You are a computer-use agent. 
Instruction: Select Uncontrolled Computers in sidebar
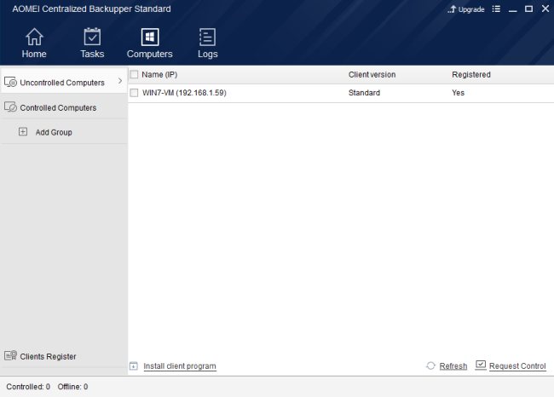(x=64, y=81)
